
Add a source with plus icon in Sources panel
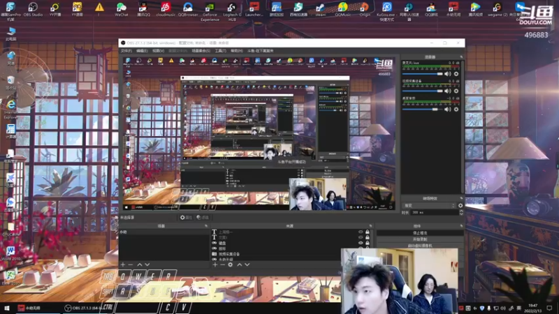click(215, 264)
